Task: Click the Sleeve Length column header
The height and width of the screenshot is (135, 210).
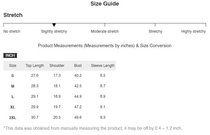Action: click(x=103, y=66)
